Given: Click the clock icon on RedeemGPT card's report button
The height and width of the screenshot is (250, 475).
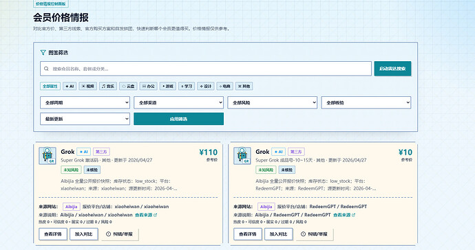Looking at the screenshot, I should 303,234.
